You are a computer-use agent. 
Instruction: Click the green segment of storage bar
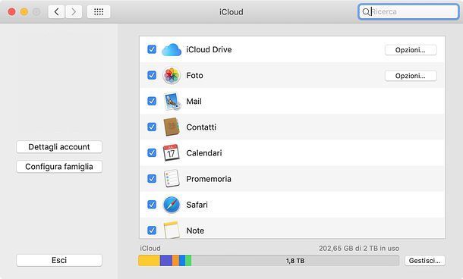click(x=188, y=261)
